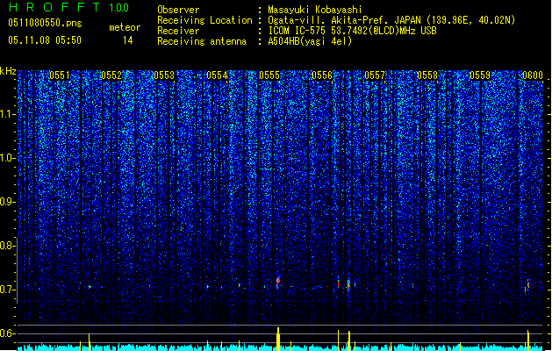The height and width of the screenshot is (351, 552).
Task: Click the red meteor echo just after 0555
Action: point(278,282)
